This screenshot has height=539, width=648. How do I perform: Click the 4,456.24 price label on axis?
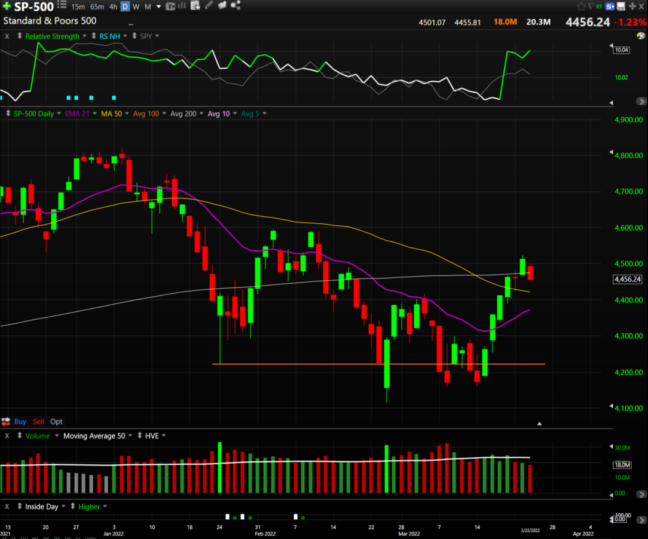[627, 279]
